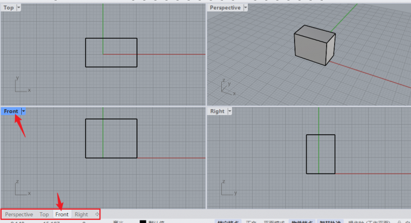Click the Right viewport title label
Screen dimensions: 411x223
[x=218, y=111]
